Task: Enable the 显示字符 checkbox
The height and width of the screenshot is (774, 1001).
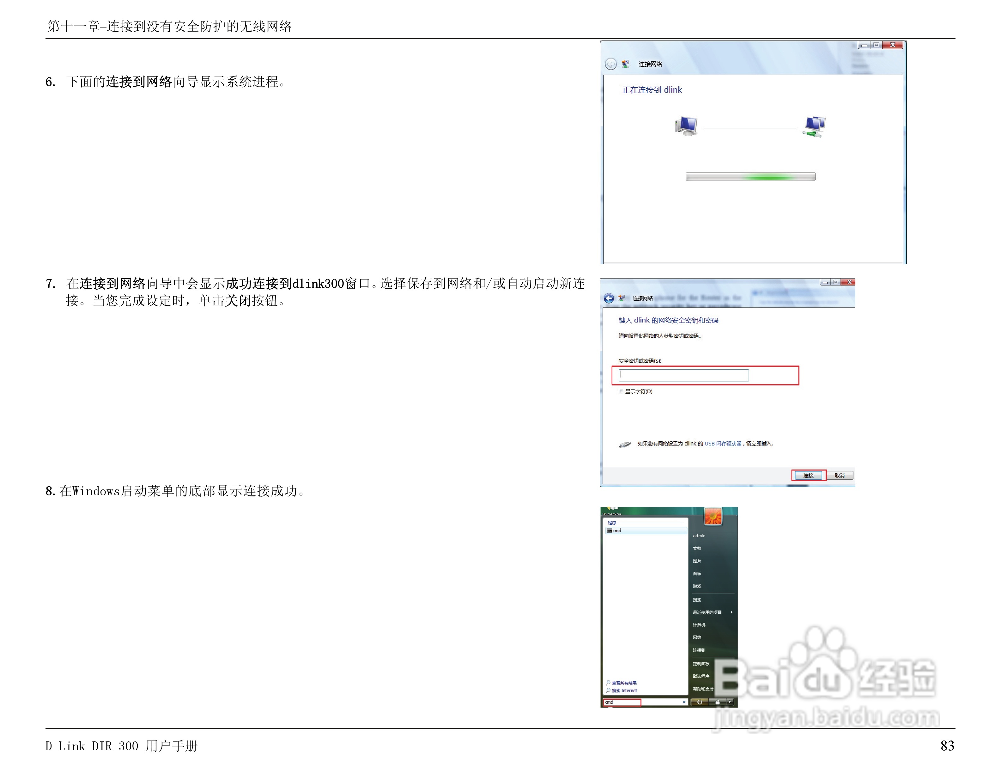Action: point(622,392)
